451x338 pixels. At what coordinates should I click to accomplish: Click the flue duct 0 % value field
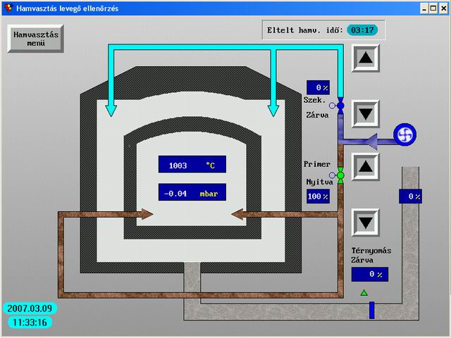coord(410,196)
